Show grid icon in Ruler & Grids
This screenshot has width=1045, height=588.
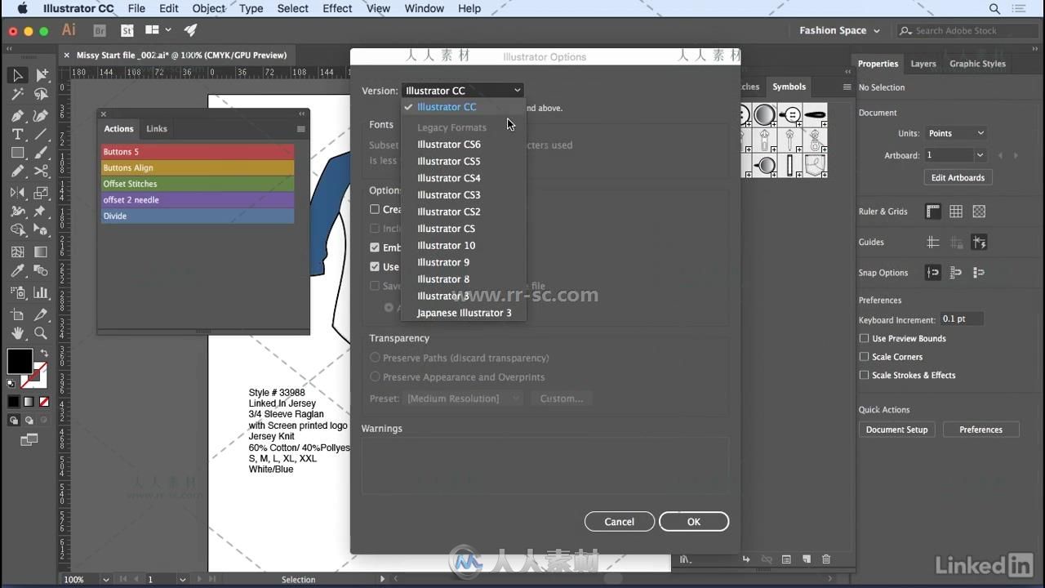pos(956,212)
